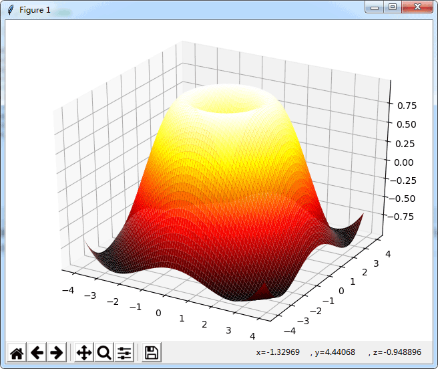Viewport: 438px width, 369px height.
Task: Go back to the previous view
Action: coord(37,352)
